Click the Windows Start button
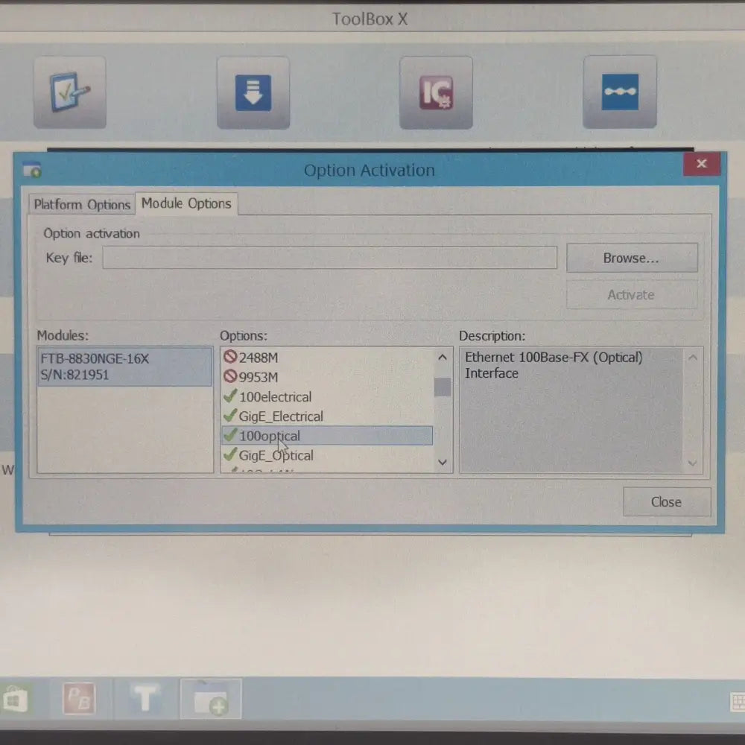The image size is (745, 745). 15,700
